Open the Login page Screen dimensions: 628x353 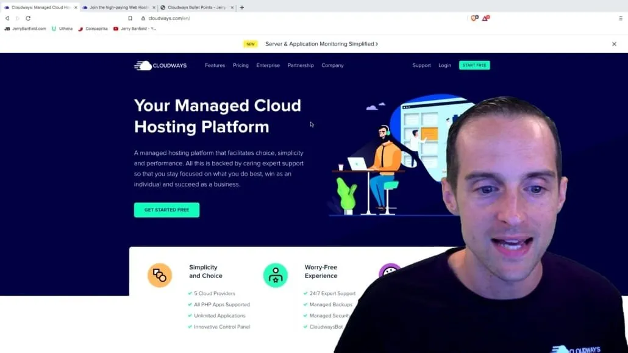click(444, 65)
